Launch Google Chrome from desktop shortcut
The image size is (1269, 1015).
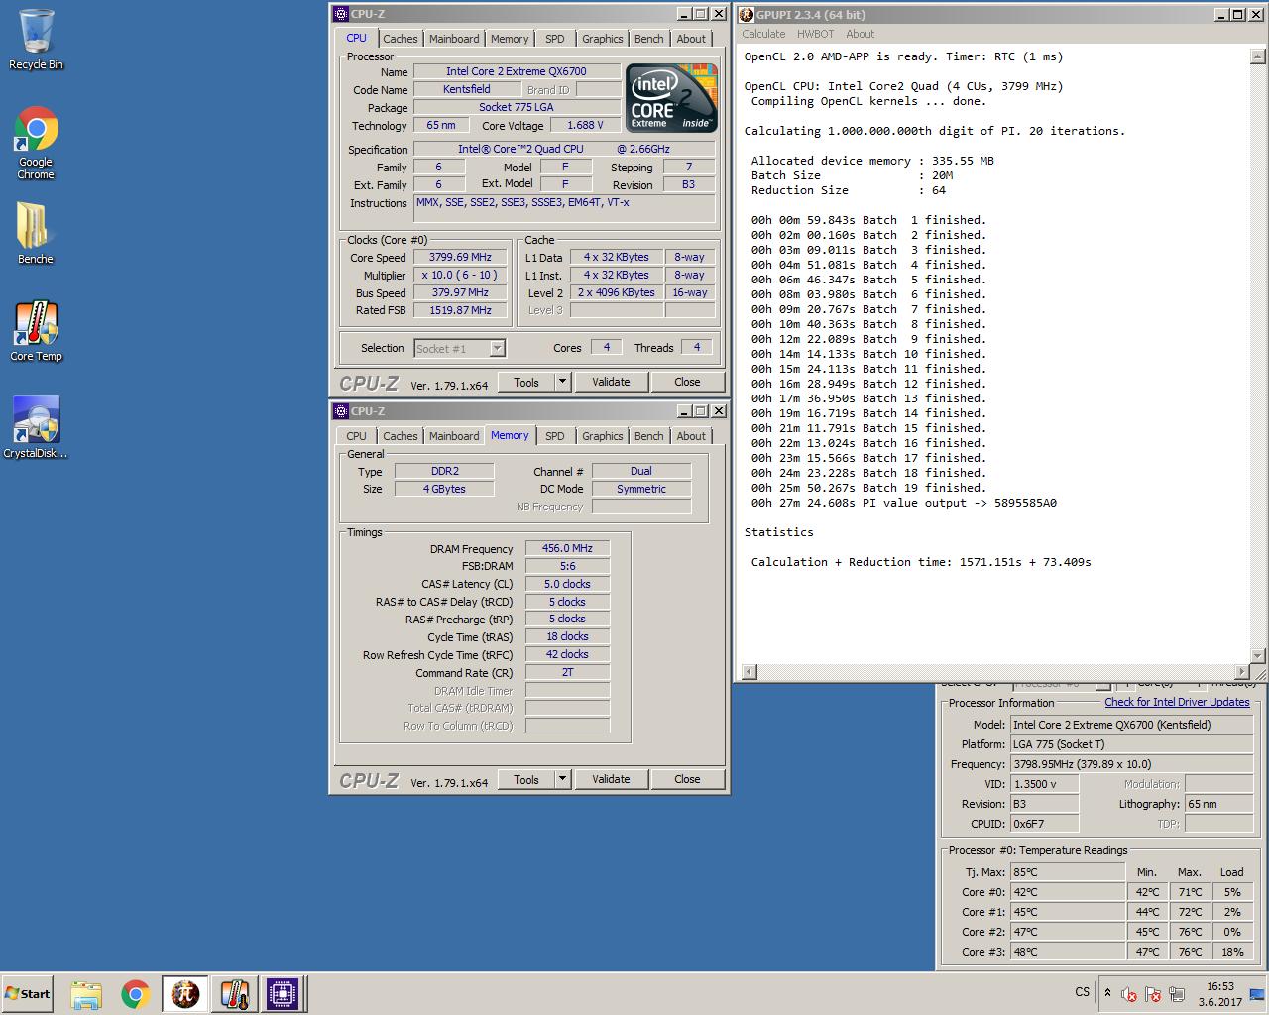36,143
